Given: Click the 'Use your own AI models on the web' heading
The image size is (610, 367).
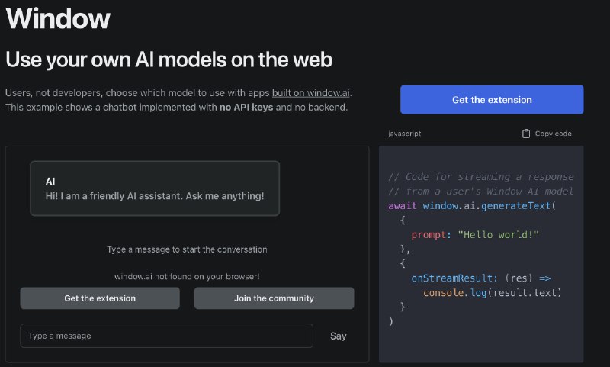Looking at the screenshot, I should (x=169, y=60).
